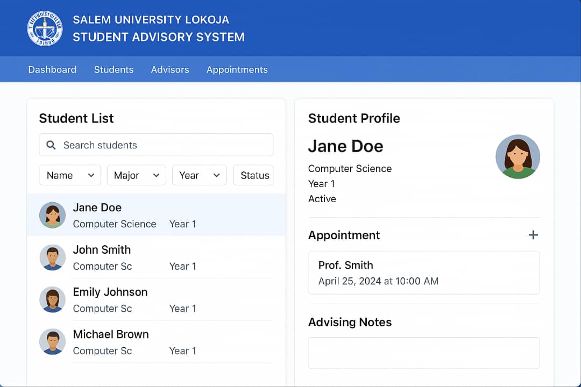The width and height of the screenshot is (581, 387).
Task: Go to the Dashboard tab
Action: point(52,69)
